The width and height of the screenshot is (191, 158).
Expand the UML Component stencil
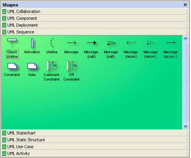pyautogui.click(x=95, y=18)
